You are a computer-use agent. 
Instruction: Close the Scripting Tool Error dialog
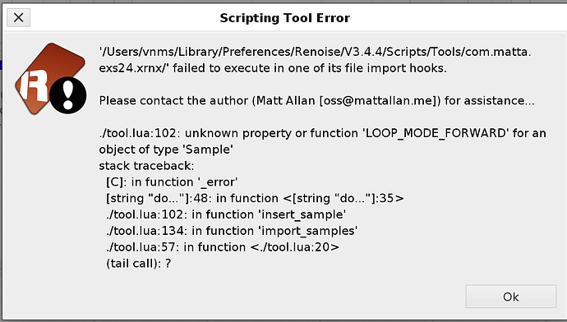18,17
